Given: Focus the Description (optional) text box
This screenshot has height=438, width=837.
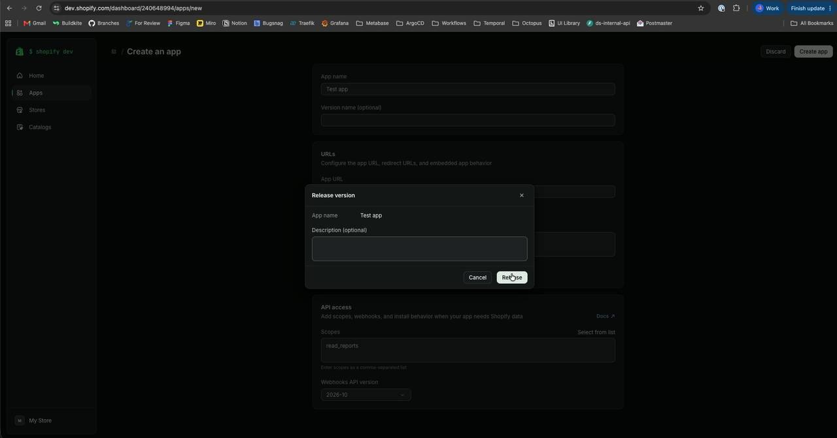Looking at the screenshot, I should [x=420, y=249].
